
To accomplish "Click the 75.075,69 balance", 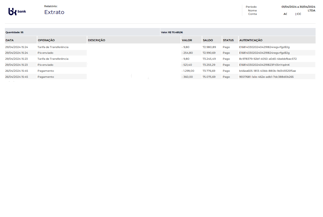I will click(x=209, y=77).
